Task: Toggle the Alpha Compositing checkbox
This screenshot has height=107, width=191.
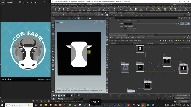Action: click(125, 29)
